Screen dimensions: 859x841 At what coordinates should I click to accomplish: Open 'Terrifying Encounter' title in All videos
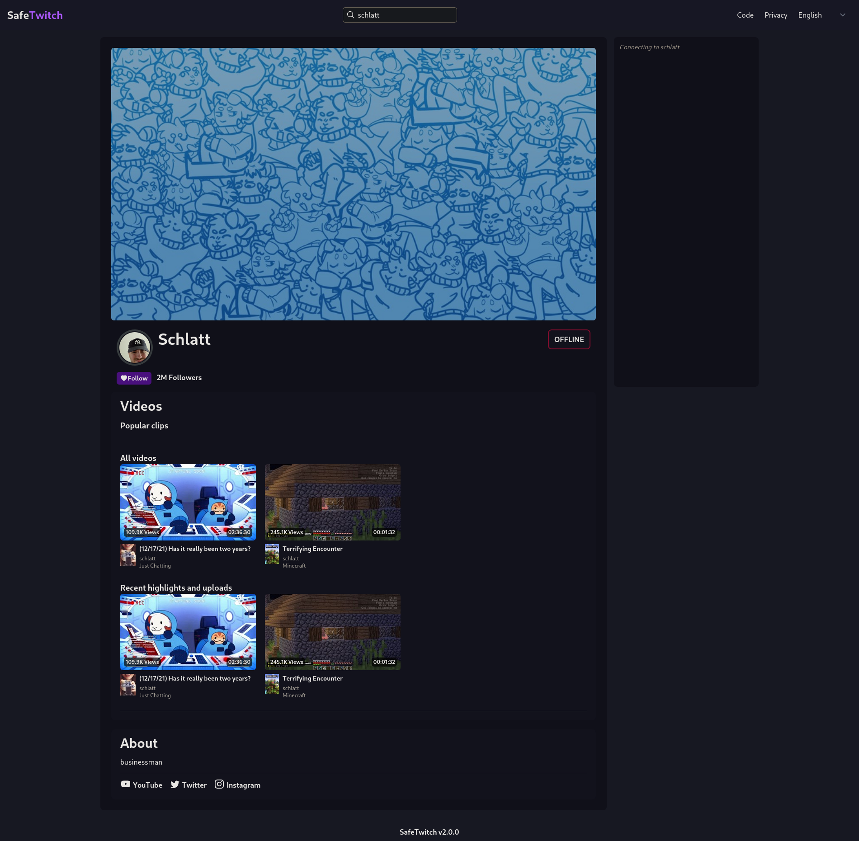(312, 549)
